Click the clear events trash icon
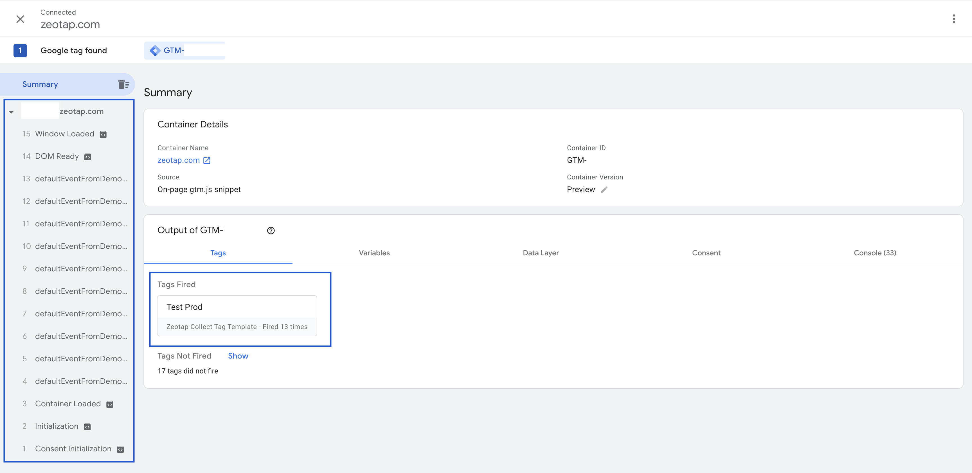The height and width of the screenshot is (473, 972). click(x=123, y=84)
